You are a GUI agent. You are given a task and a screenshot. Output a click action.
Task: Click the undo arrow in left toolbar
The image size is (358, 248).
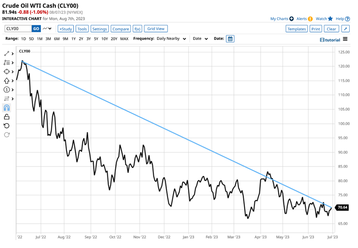(x=7, y=126)
